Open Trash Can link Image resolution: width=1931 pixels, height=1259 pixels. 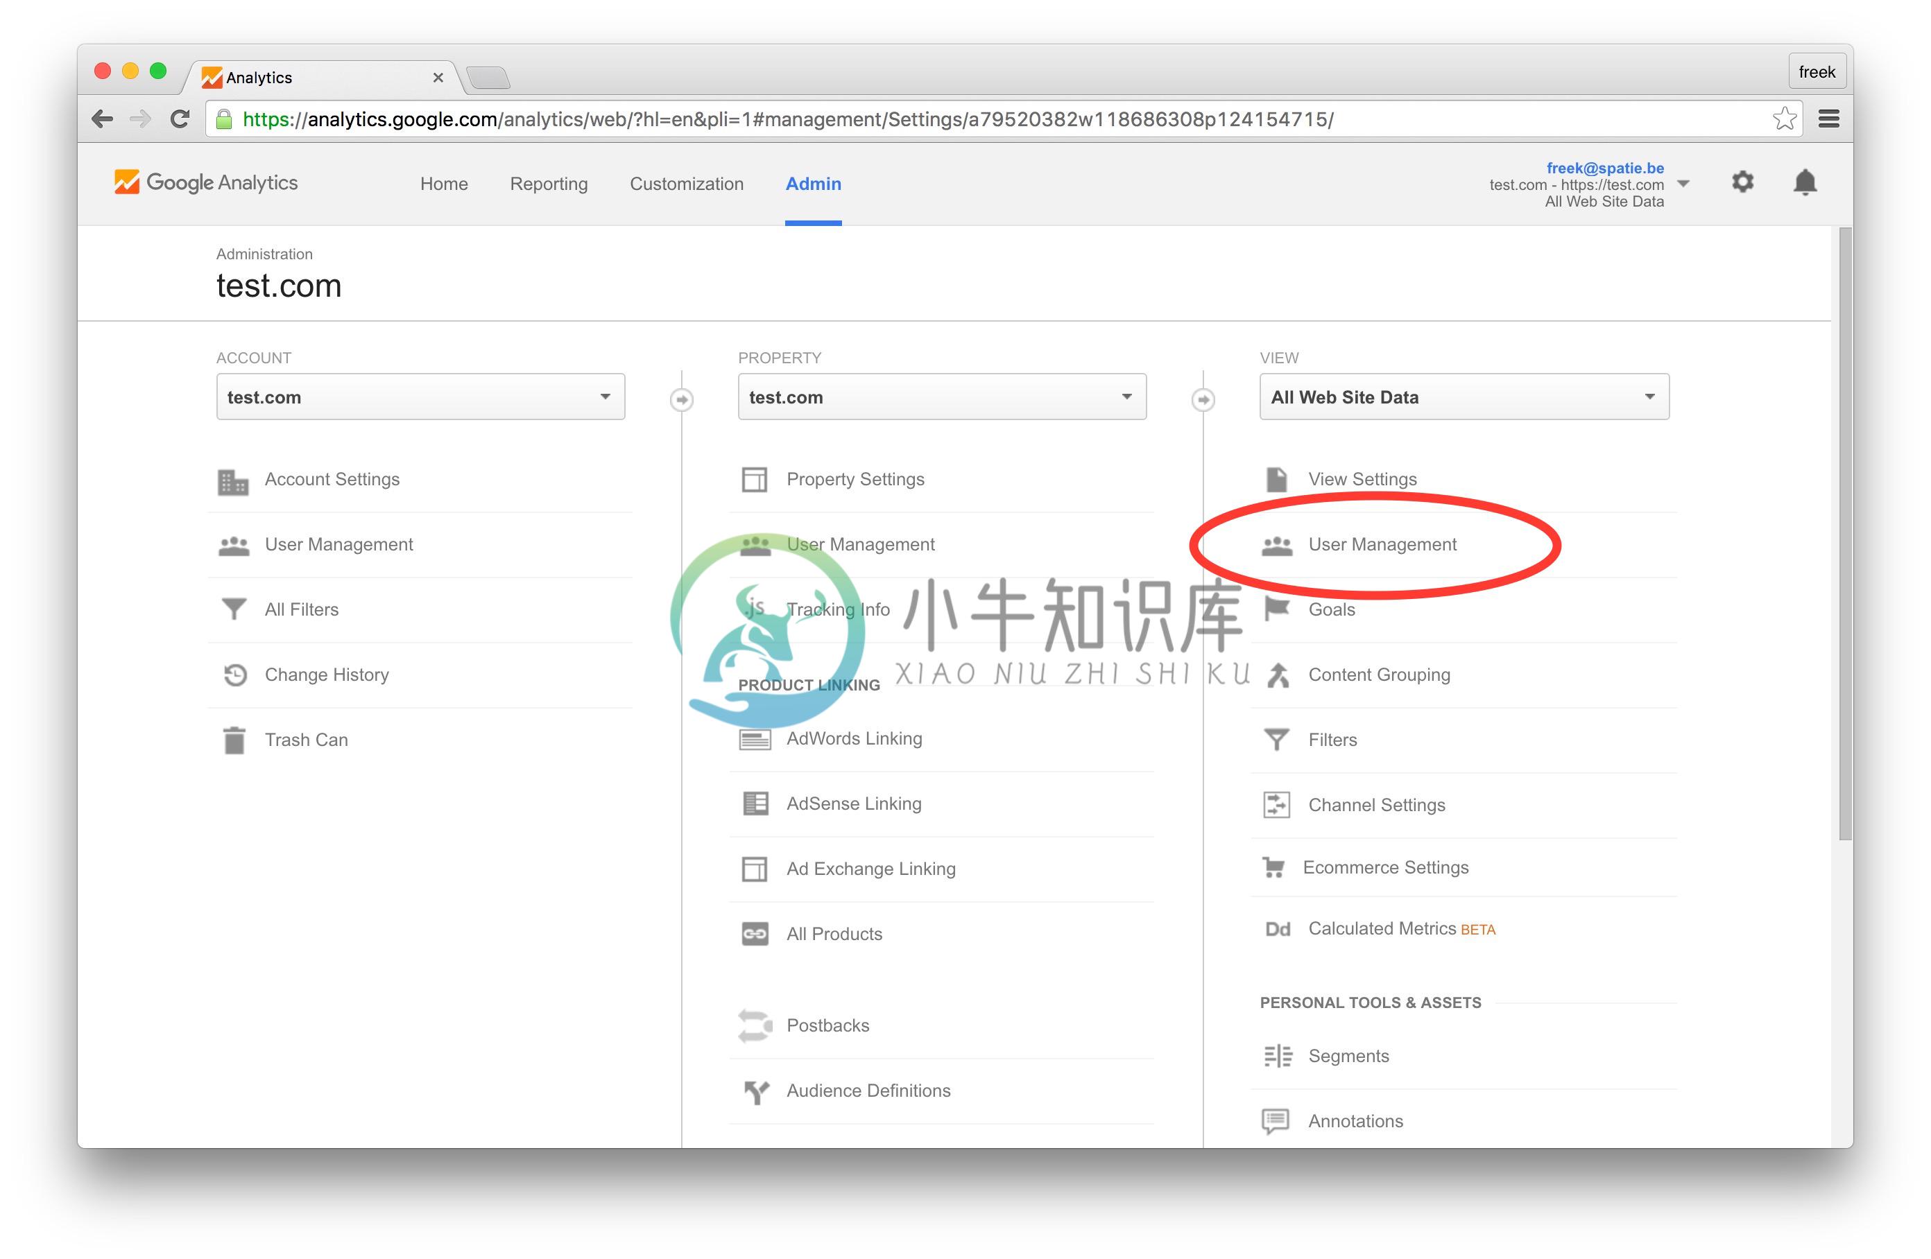pyautogui.click(x=306, y=740)
